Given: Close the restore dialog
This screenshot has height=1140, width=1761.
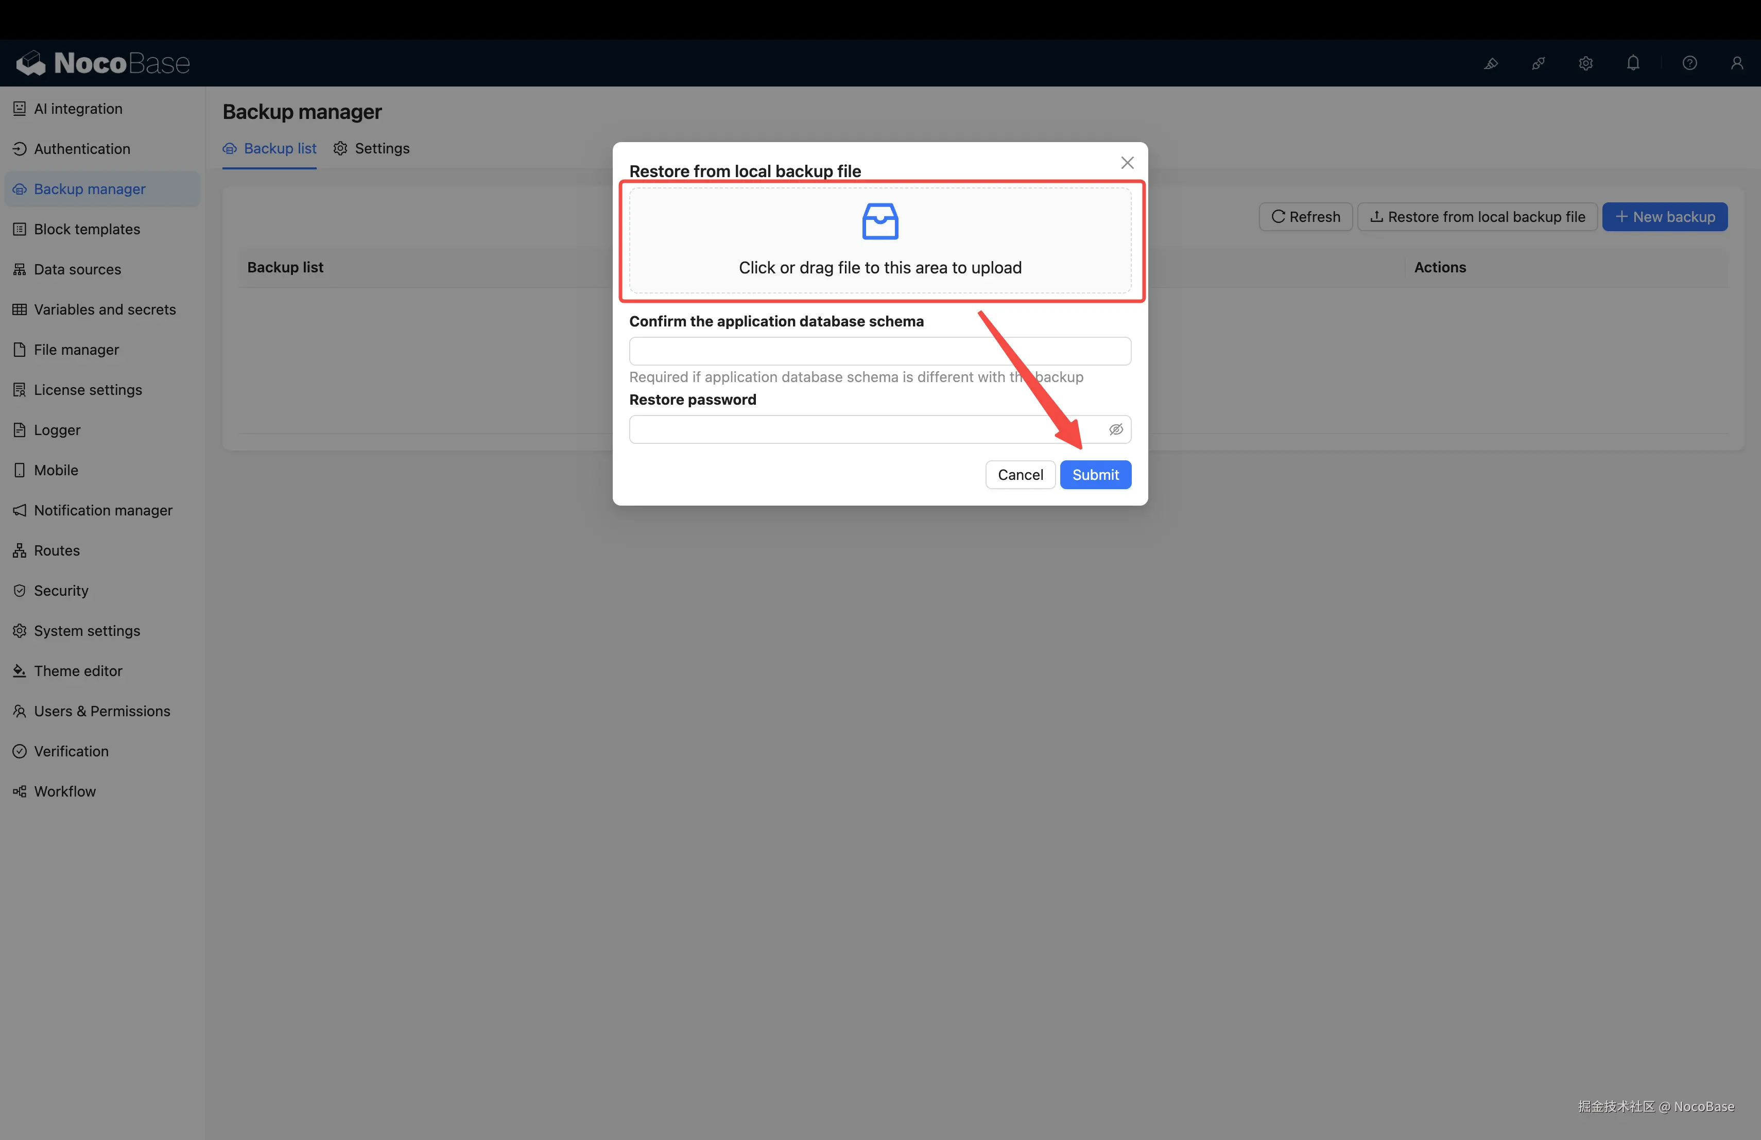Looking at the screenshot, I should [1127, 163].
